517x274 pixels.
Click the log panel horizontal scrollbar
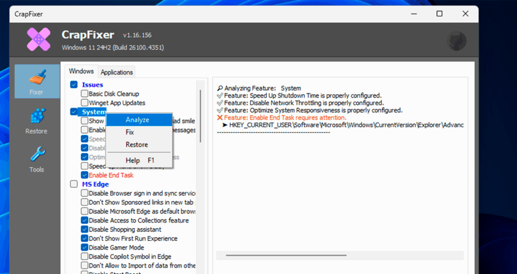(x=286, y=255)
